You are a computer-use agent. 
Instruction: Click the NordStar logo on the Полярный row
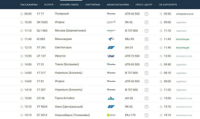click(x=111, y=14)
